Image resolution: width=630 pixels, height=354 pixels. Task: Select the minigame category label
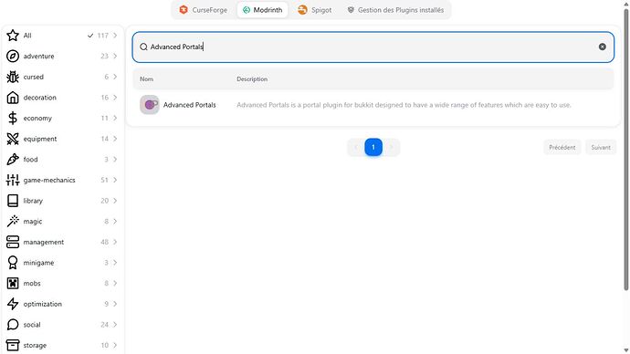pyautogui.click(x=38, y=263)
